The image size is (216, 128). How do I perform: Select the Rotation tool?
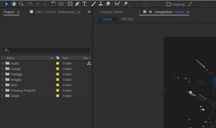[x=54, y=4]
